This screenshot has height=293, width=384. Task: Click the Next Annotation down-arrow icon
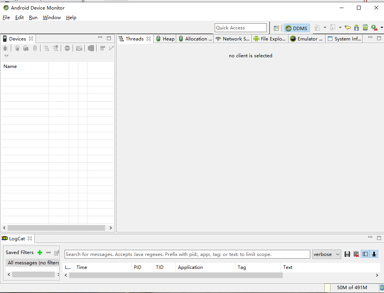click(x=317, y=28)
